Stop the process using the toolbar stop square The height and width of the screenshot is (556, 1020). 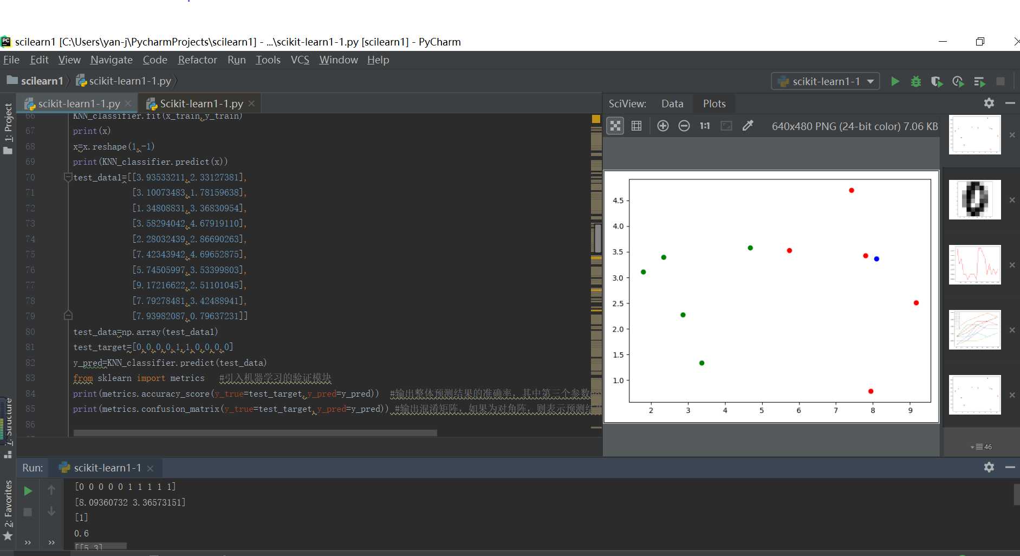click(x=1000, y=81)
